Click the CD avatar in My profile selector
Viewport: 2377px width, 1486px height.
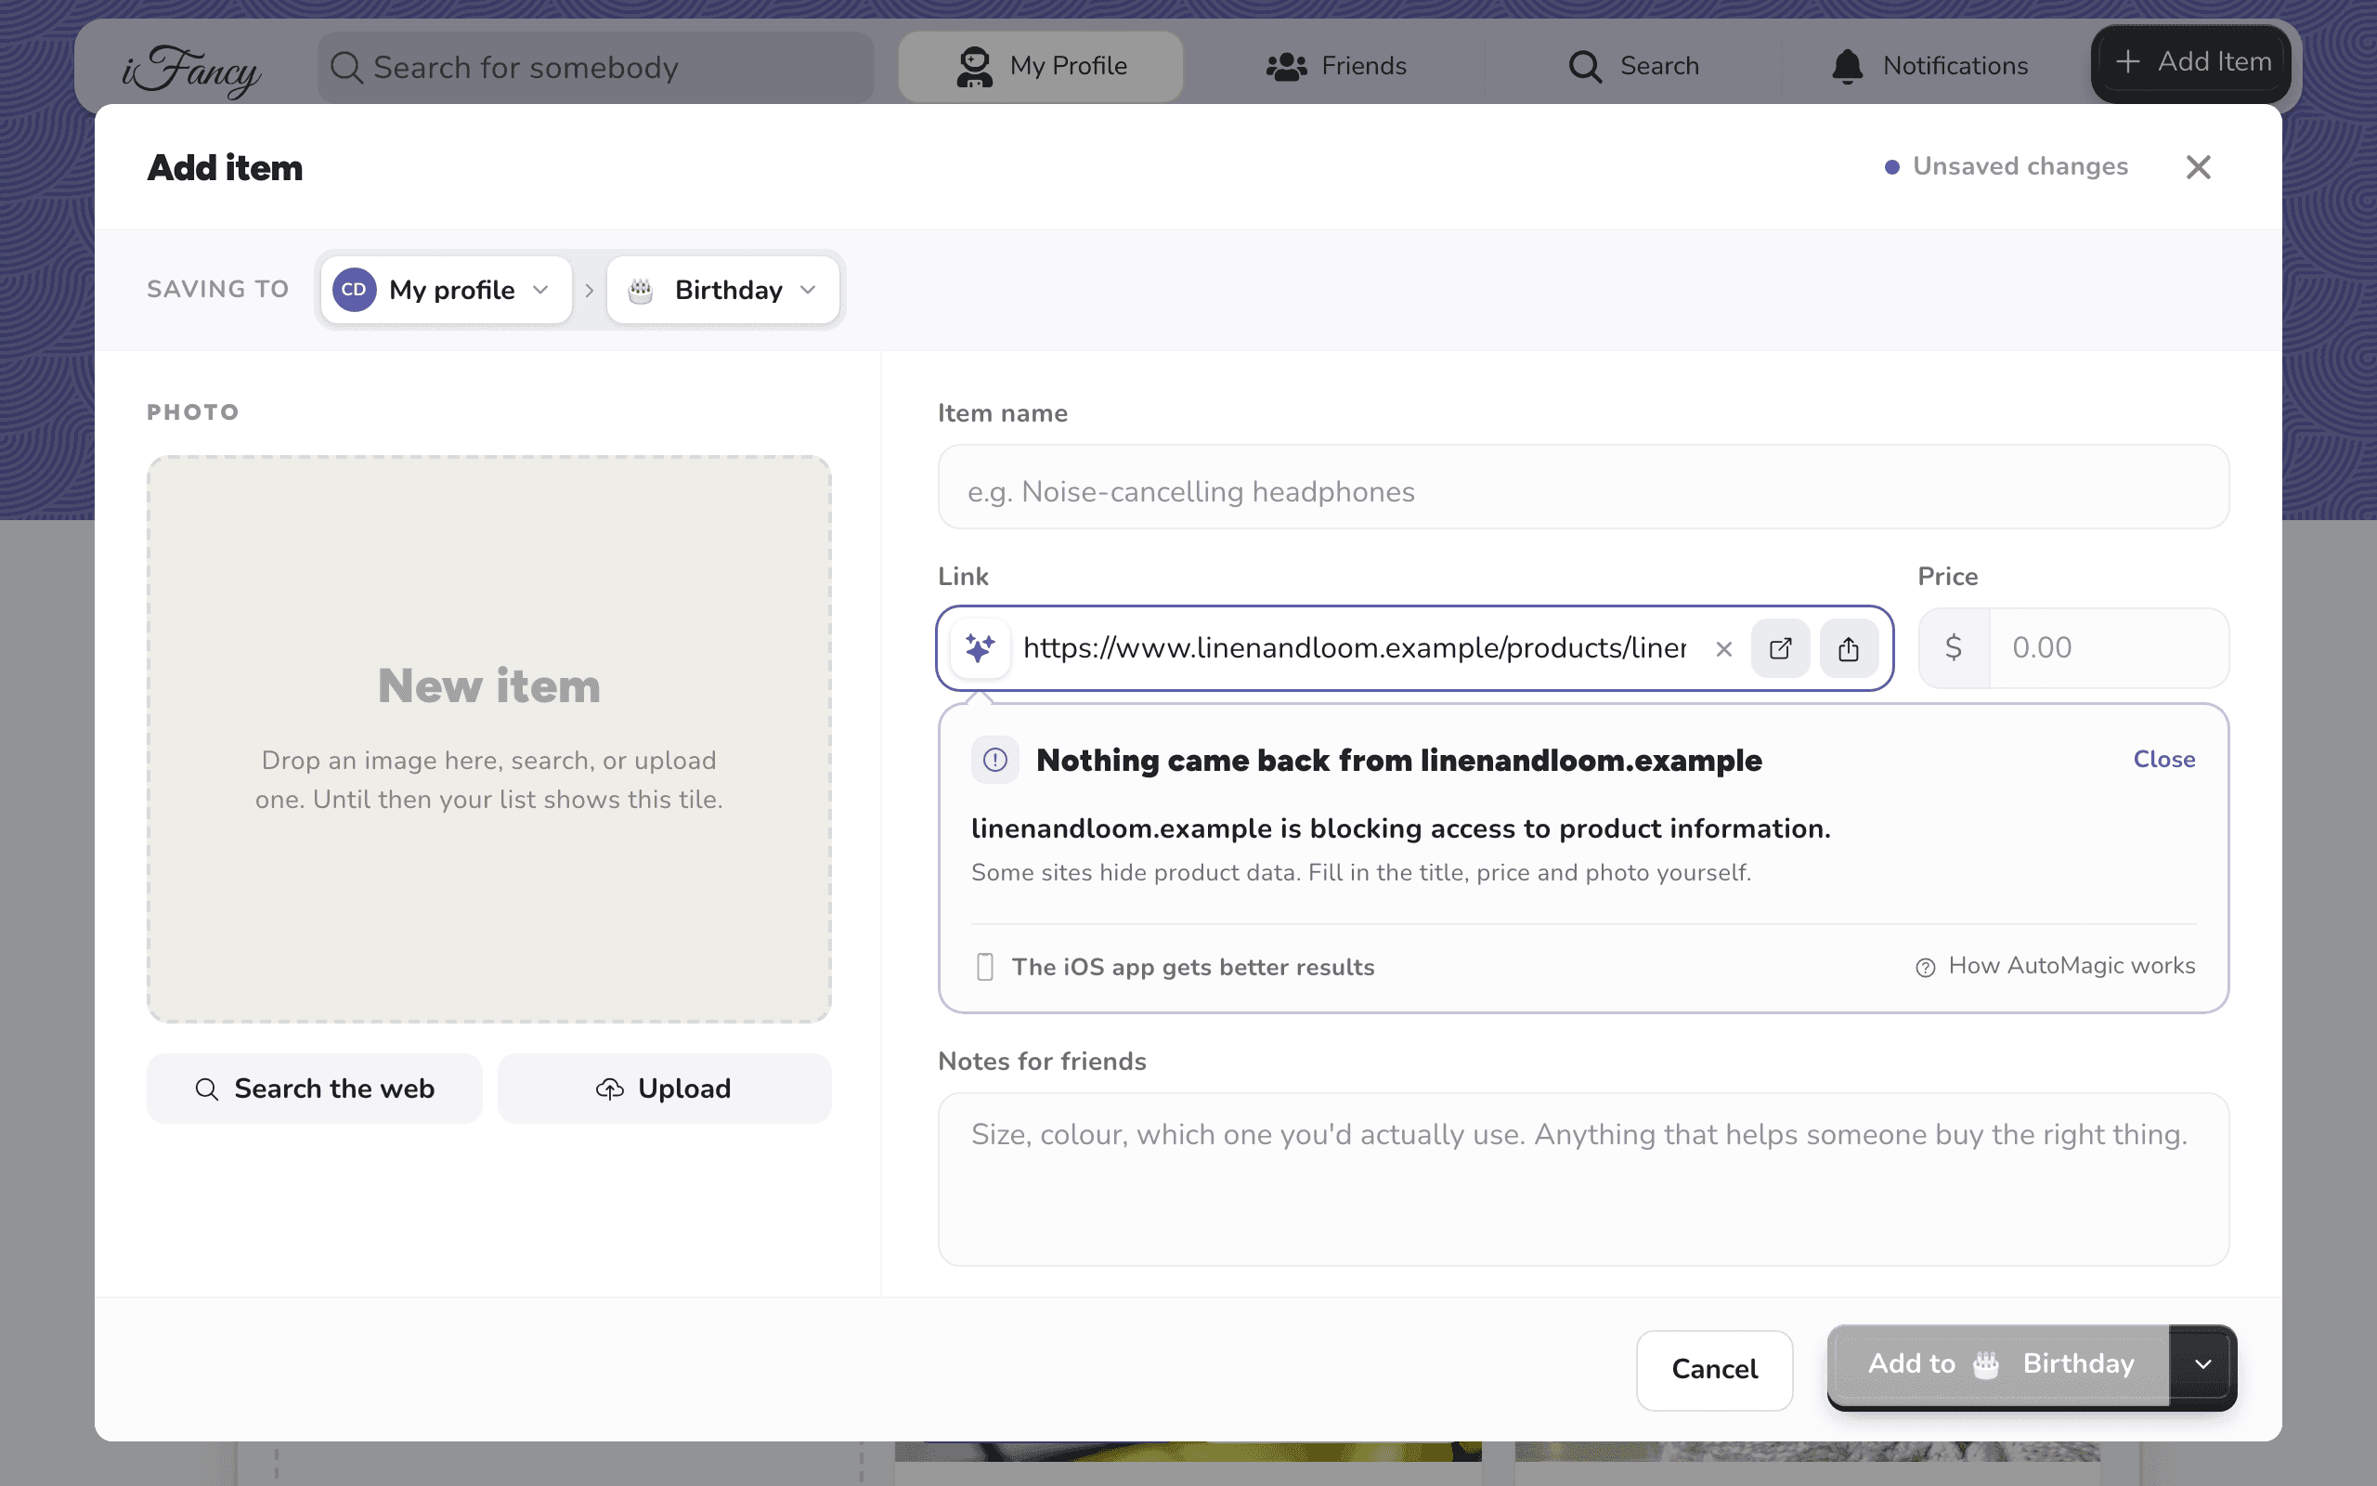[x=354, y=290]
